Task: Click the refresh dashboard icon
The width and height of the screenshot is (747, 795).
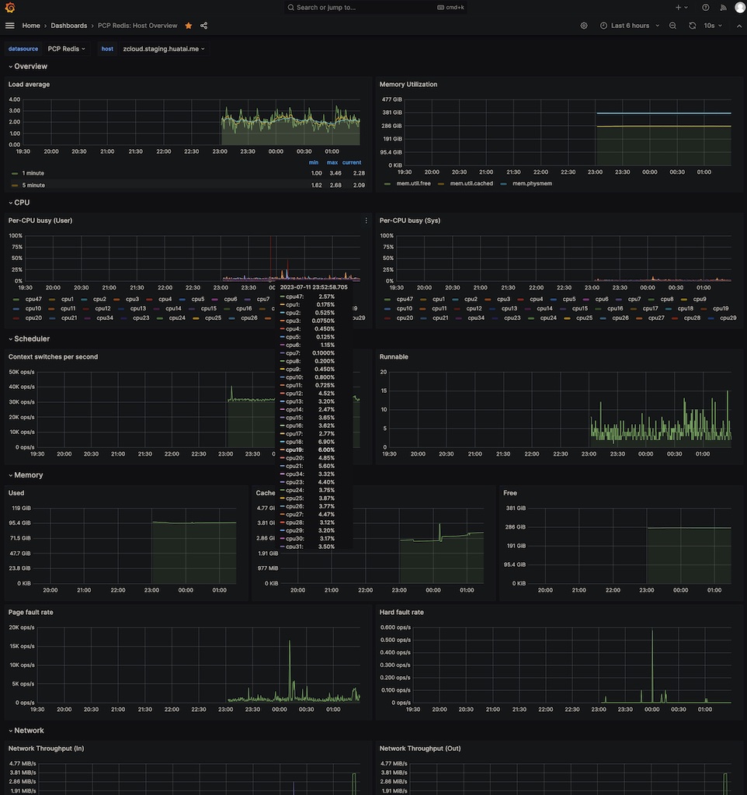Action: coord(692,26)
